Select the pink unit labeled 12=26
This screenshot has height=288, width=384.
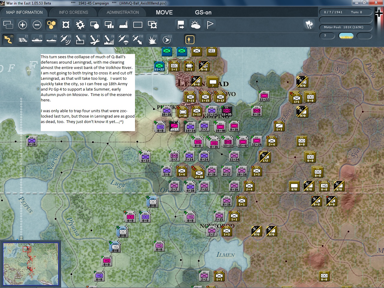pos(257,141)
